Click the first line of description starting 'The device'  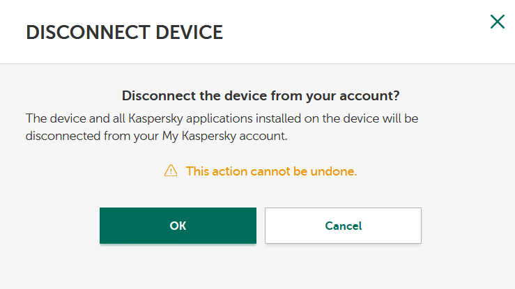click(x=222, y=118)
